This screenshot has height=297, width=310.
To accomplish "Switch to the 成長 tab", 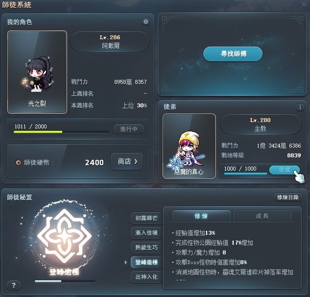I will click(262, 216).
